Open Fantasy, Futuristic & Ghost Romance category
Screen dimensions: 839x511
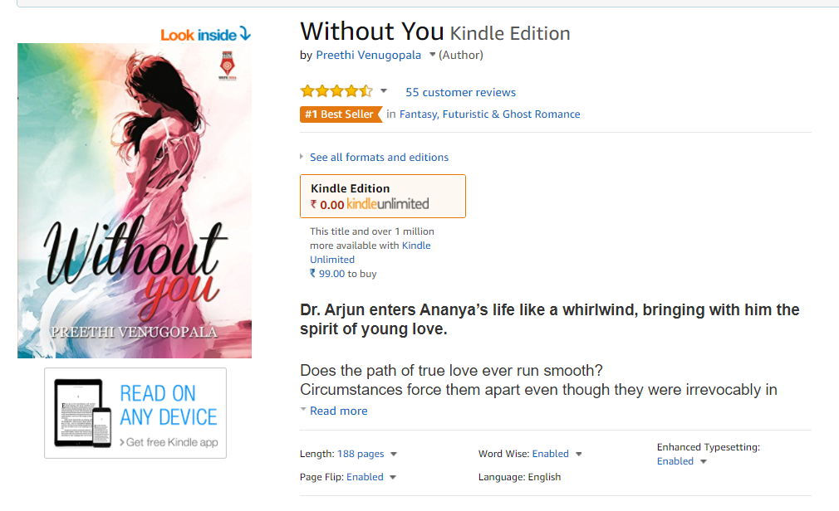click(x=489, y=114)
